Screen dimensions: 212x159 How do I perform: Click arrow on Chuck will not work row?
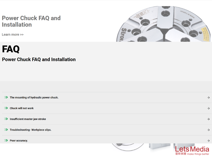[x=209, y=108]
